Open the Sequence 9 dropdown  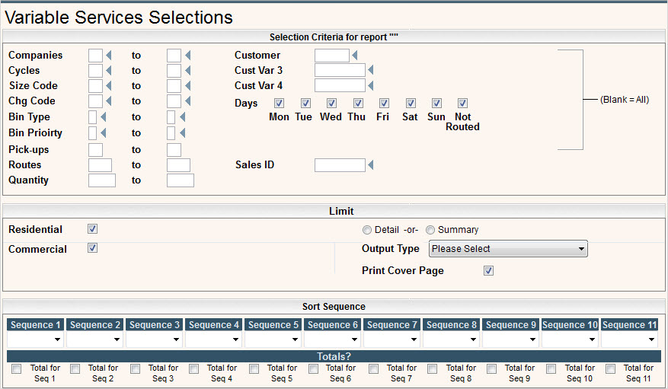coord(511,340)
